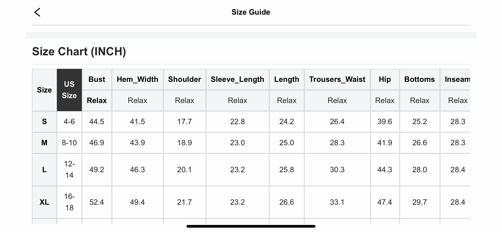Click the 33.1 trousers waist value
Viewport: 502px width, 232px height.
pos(337,202)
